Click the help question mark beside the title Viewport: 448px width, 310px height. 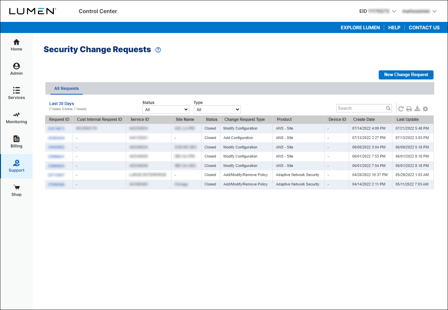158,50
